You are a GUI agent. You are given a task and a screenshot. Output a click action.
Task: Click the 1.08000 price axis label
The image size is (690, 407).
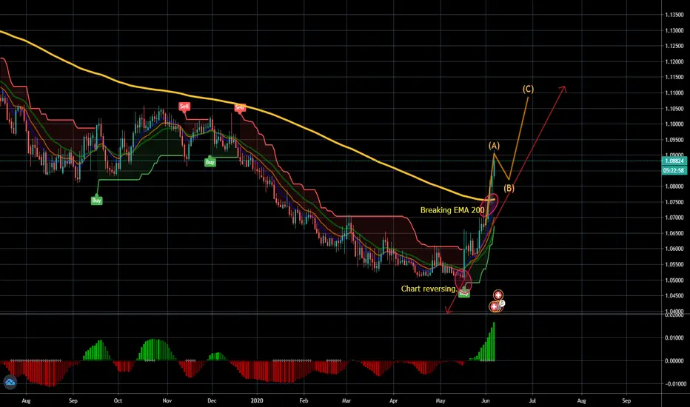tap(674, 186)
